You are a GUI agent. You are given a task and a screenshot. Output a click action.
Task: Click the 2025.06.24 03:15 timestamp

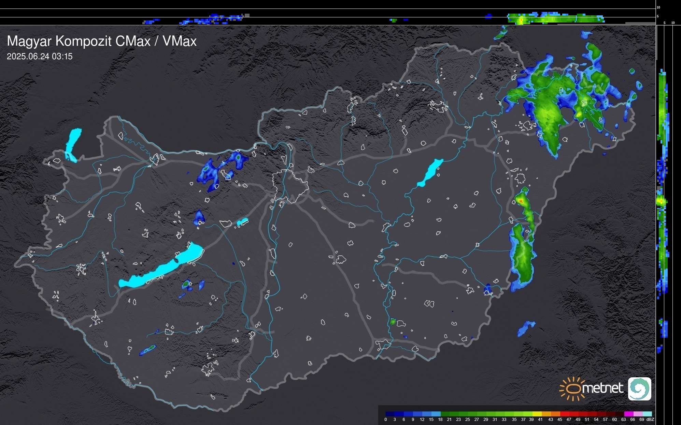coord(40,57)
